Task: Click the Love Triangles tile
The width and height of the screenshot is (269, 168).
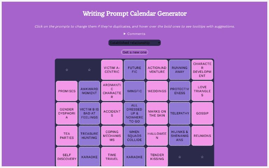Action: point(202,91)
